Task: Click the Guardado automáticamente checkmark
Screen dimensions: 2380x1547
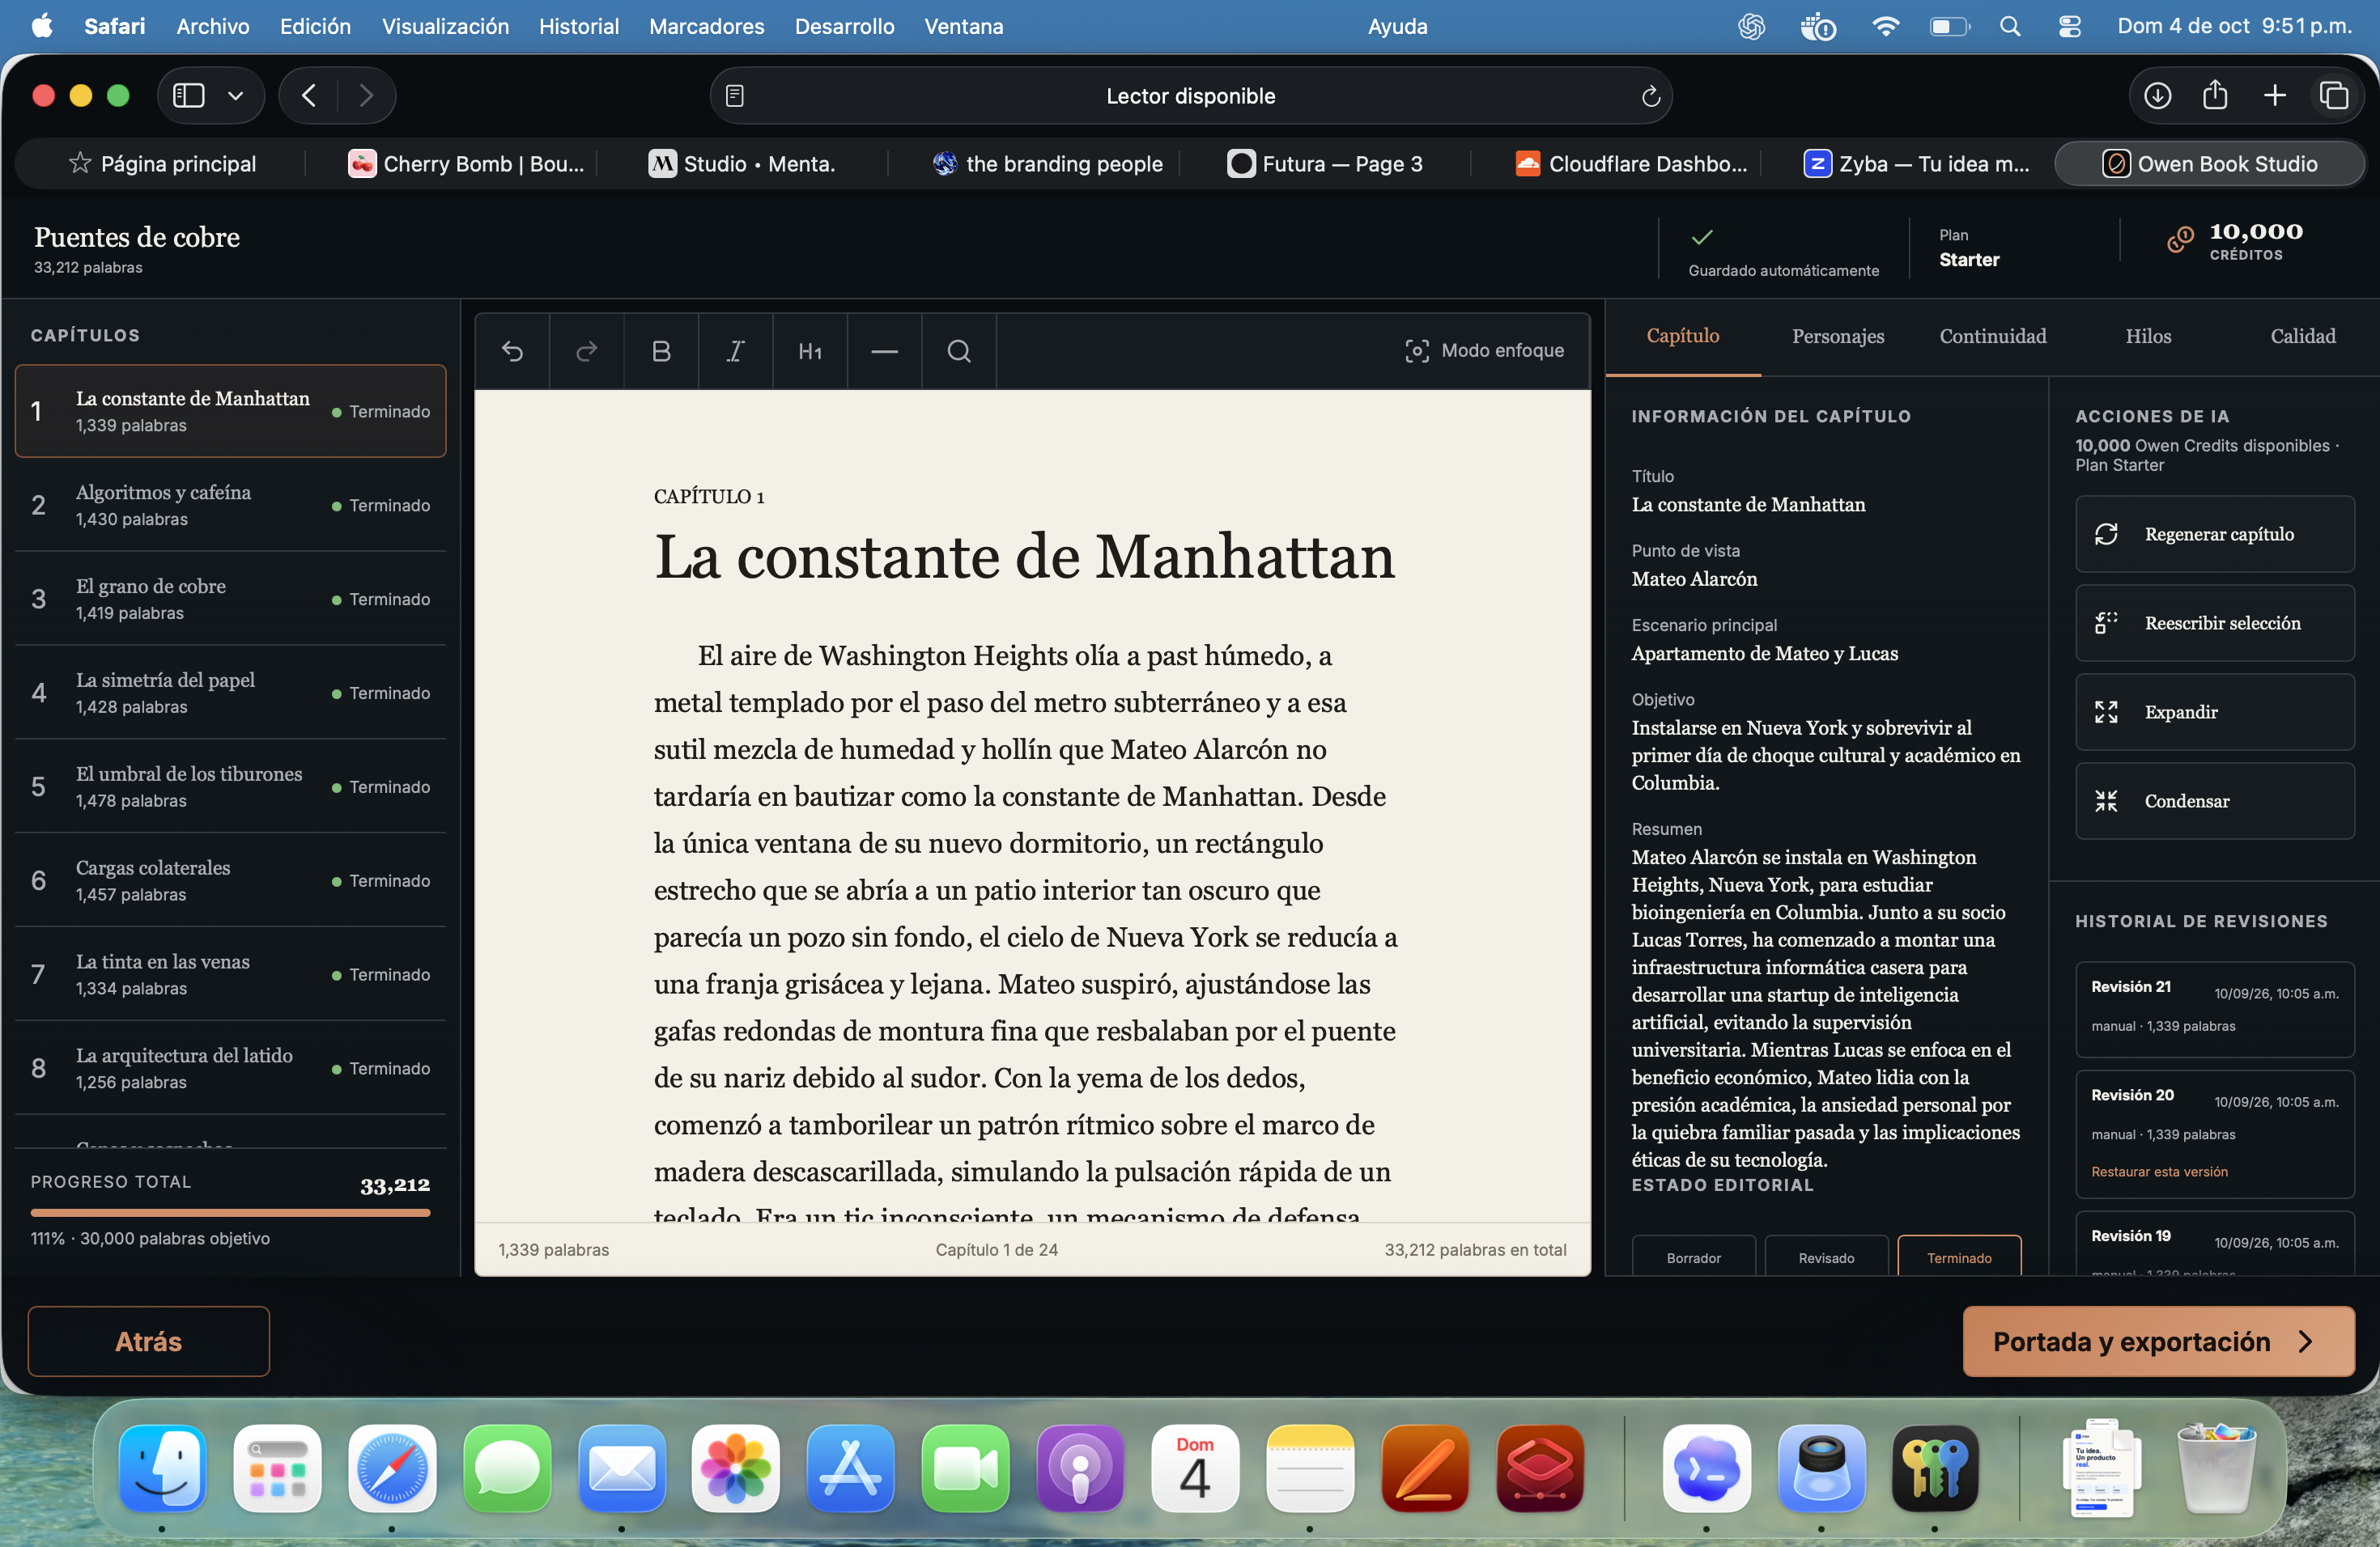Action: coord(1702,237)
